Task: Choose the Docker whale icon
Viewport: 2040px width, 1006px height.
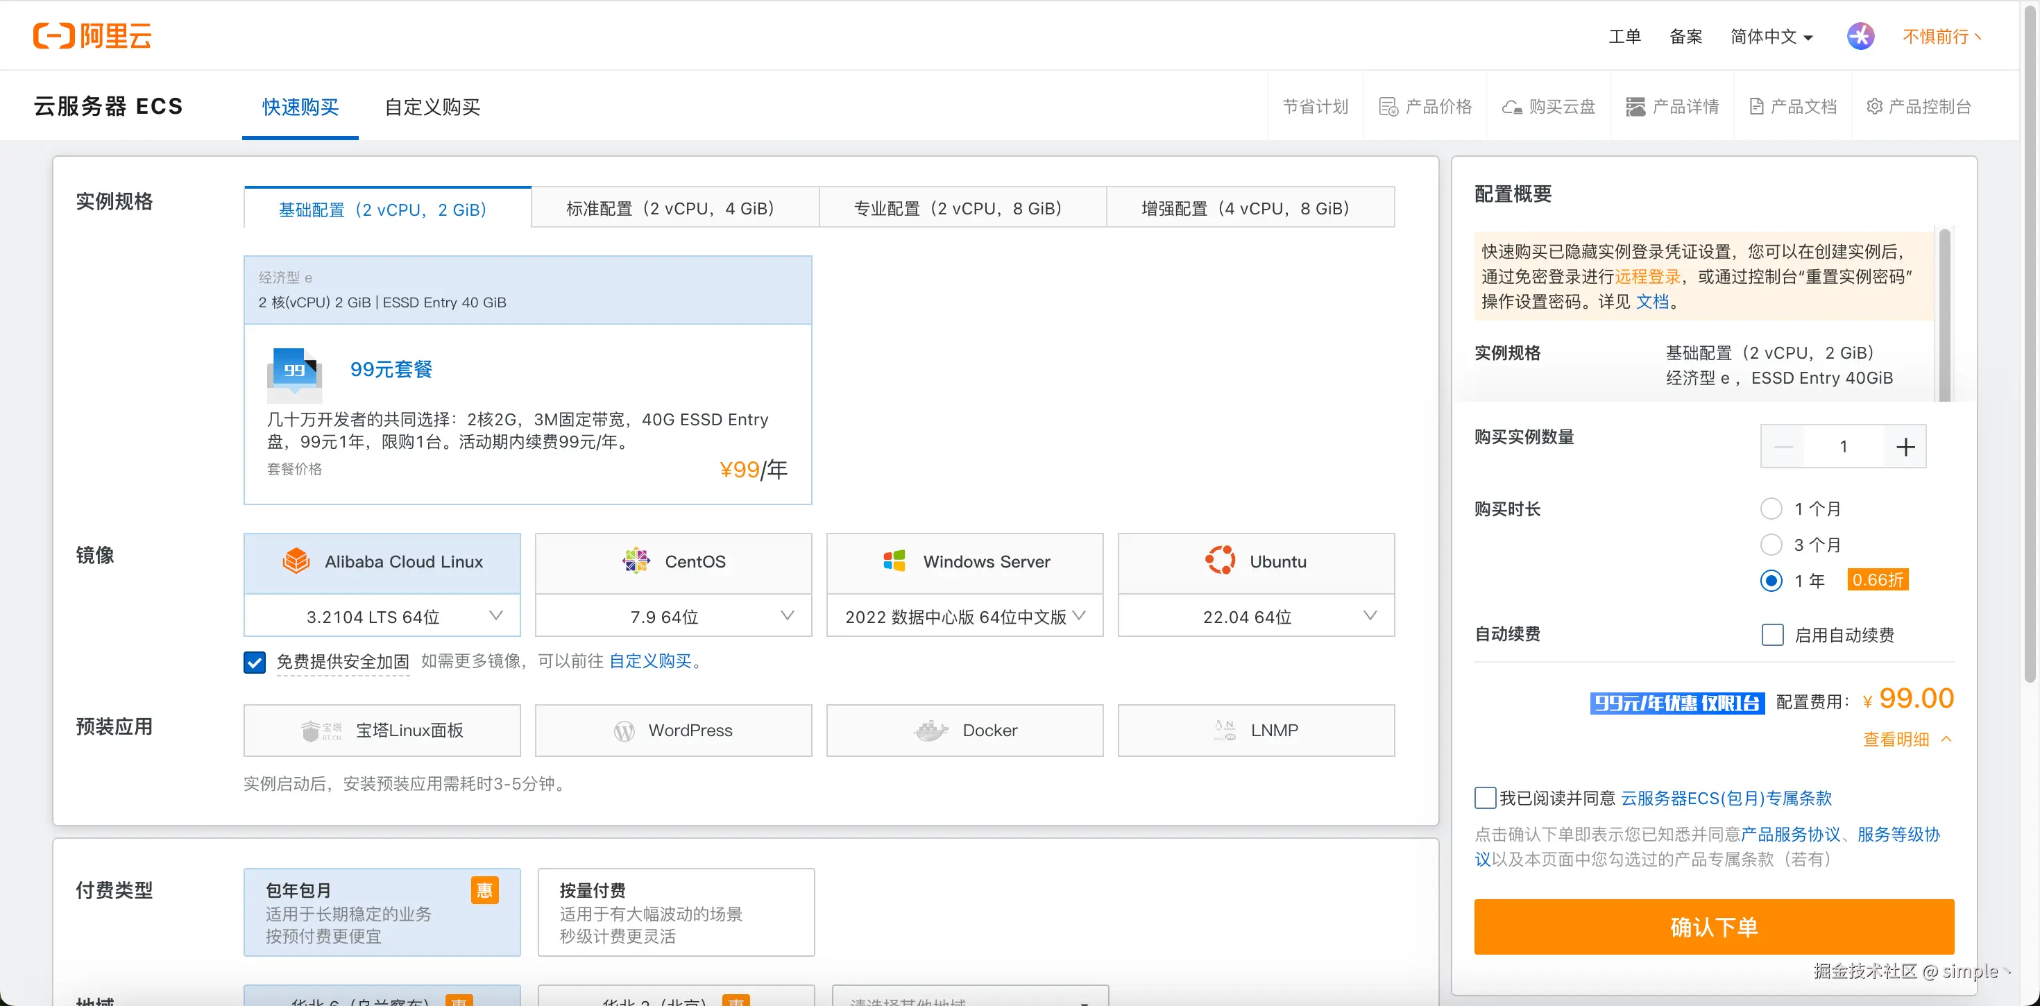Action: (x=931, y=731)
